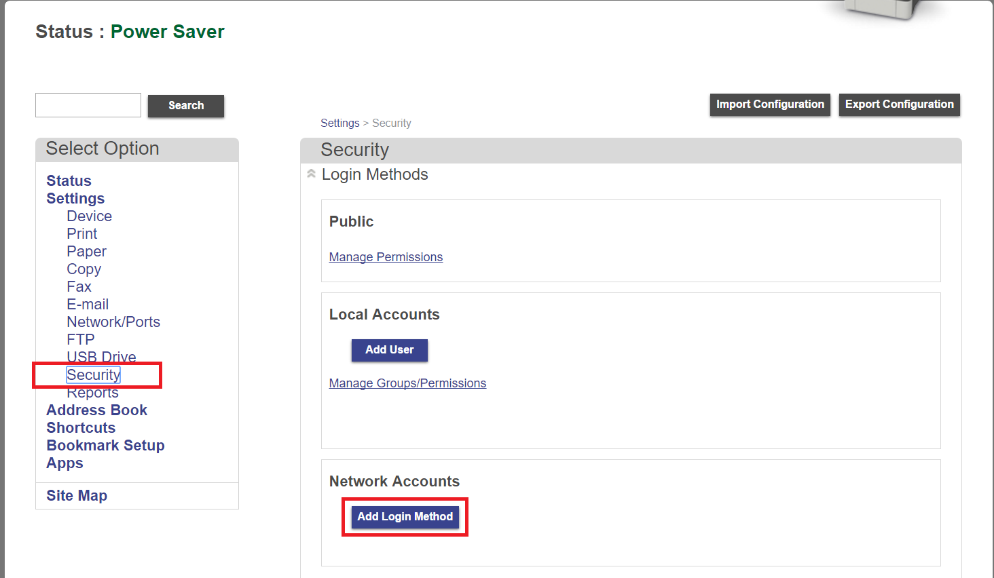
Task: Open Copy settings page
Action: (x=84, y=269)
